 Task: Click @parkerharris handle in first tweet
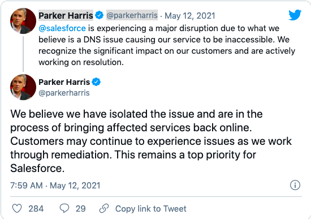pos(132,15)
